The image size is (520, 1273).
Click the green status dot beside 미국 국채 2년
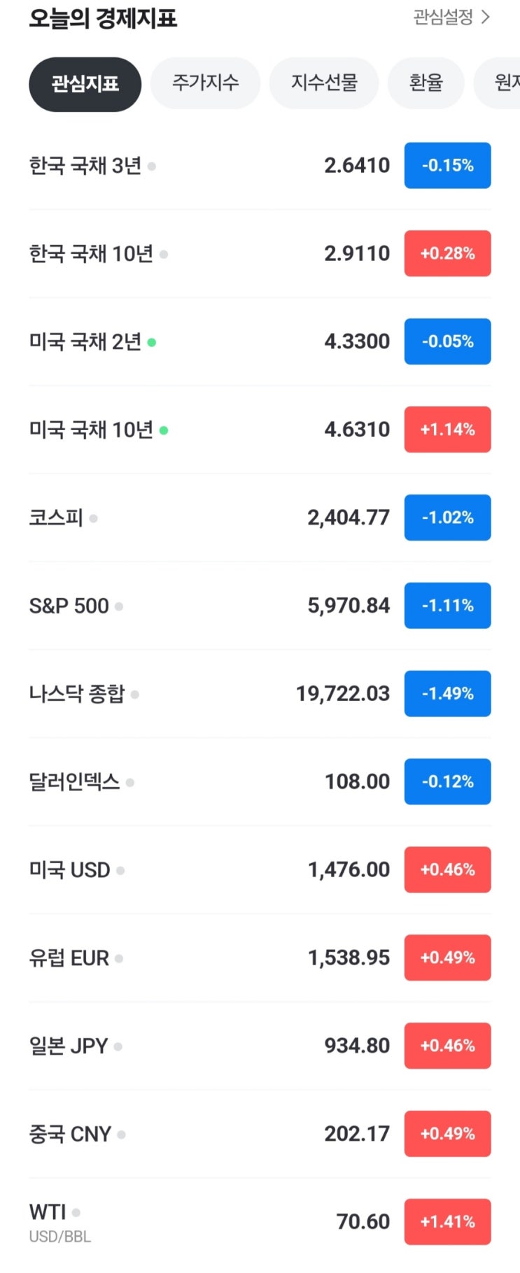(x=152, y=343)
